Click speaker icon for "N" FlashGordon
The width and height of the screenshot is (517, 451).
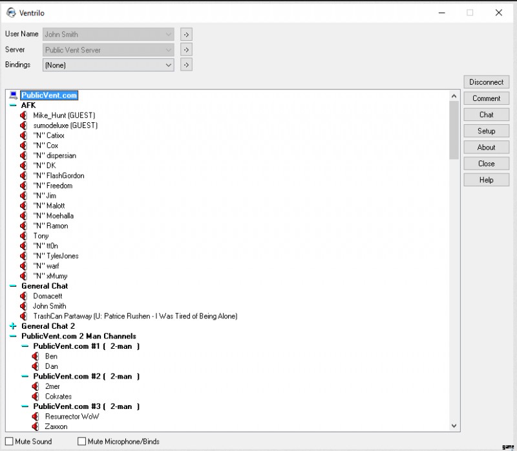click(x=23, y=175)
